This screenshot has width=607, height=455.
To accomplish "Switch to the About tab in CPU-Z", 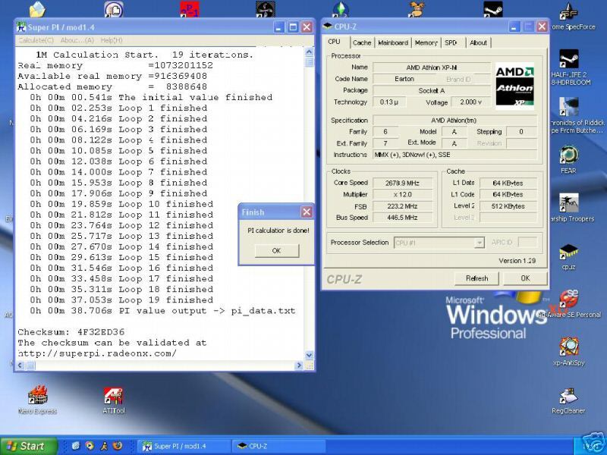I will coord(478,42).
